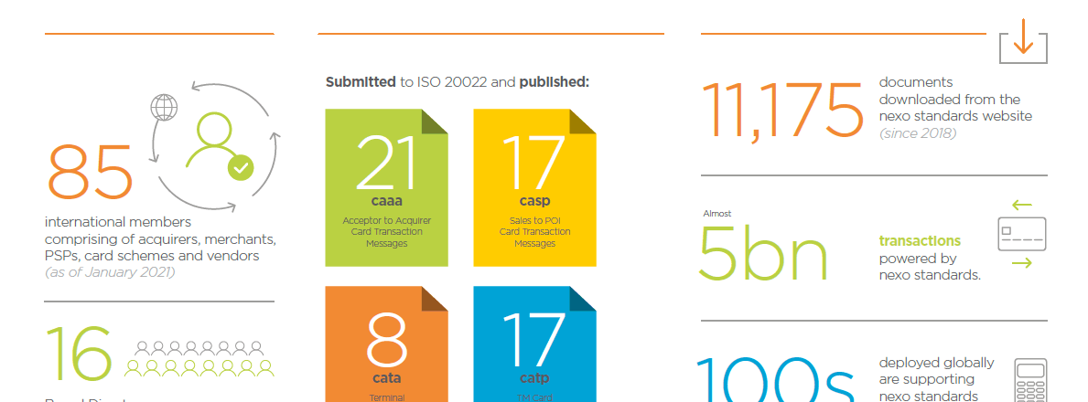Click the payment terminal icon
This screenshot has height=402, width=1088.
click(1029, 380)
